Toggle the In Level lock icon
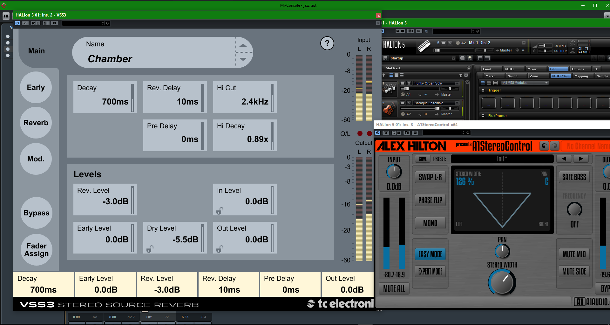This screenshot has width=610, height=325. 220,211
